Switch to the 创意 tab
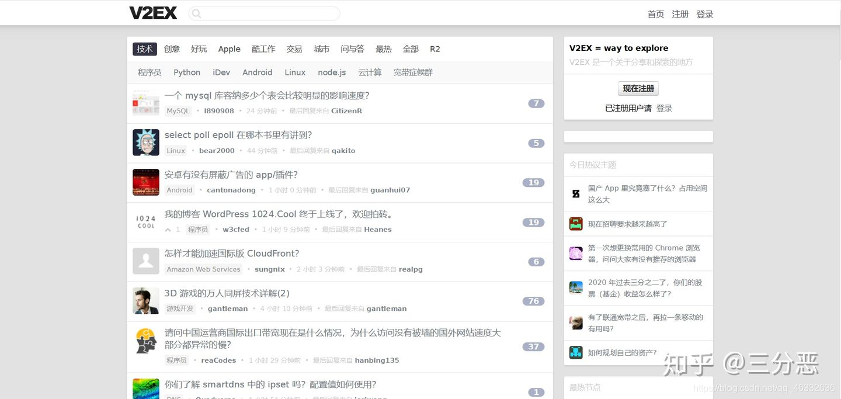 point(172,49)
